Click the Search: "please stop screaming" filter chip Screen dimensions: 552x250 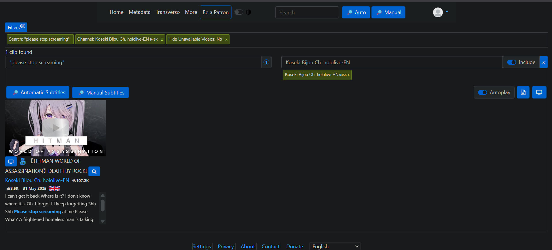tap(40, 39)
